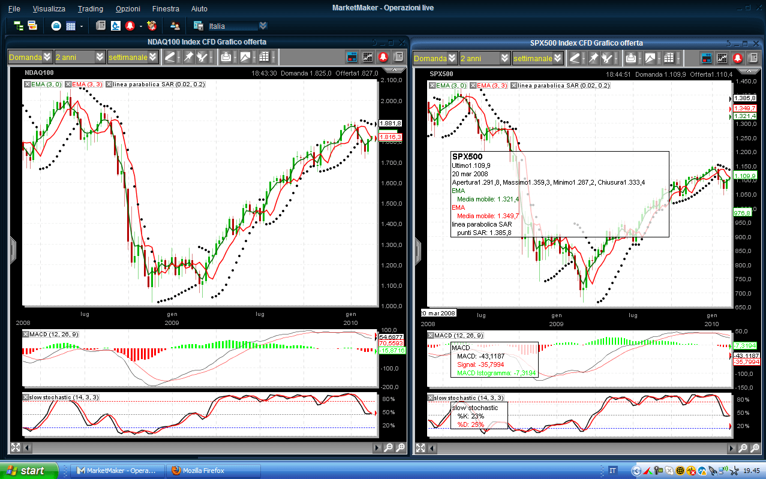
Task: Open the Trading menu
Action: 90,8
